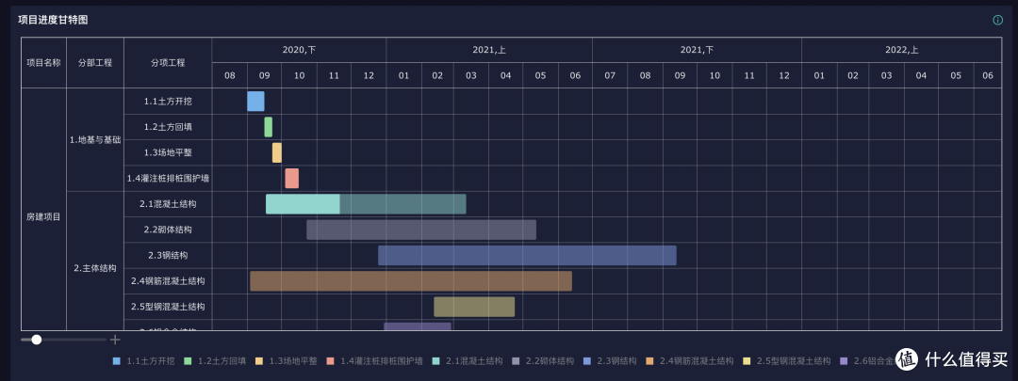Click the 2020,下 period header

click(x=299, y=50)
